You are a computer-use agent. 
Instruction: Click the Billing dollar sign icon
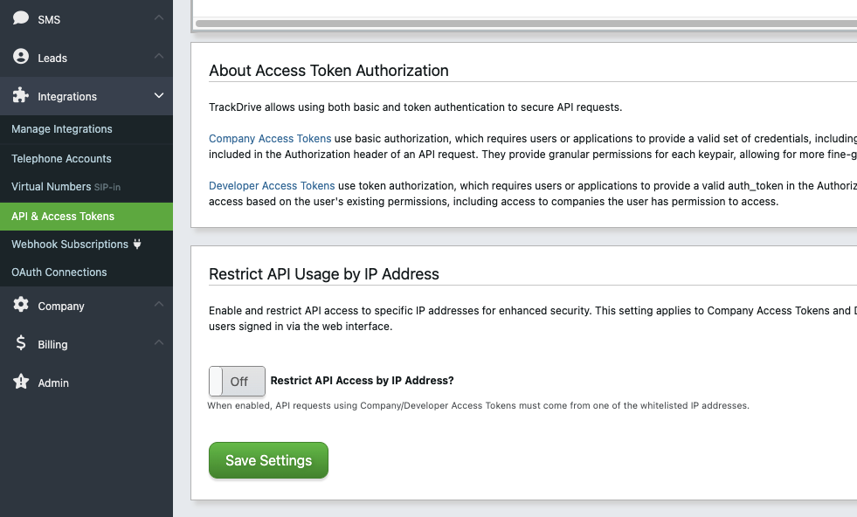(x=21, y=344)
